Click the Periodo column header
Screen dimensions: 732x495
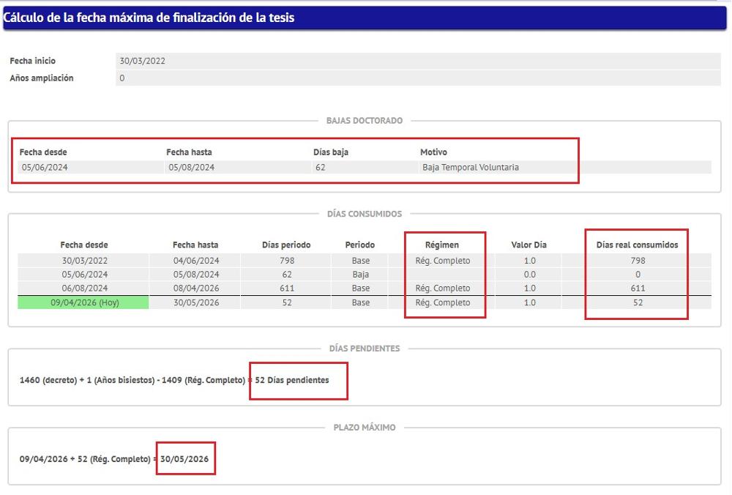(360, 245)
